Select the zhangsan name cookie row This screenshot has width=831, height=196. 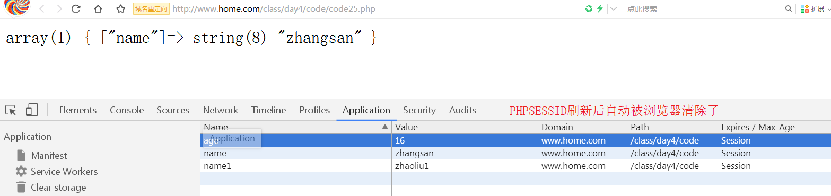coord(515,153)
